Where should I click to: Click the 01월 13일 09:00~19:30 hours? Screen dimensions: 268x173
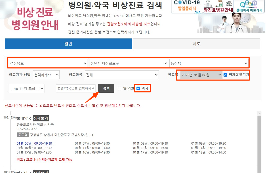tap(150, 148)
